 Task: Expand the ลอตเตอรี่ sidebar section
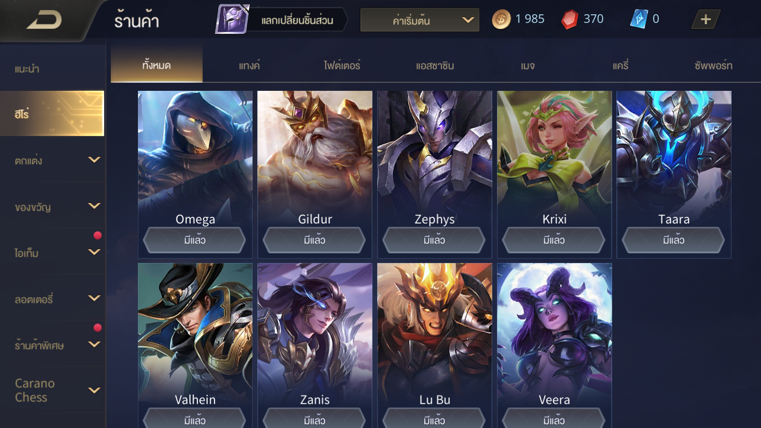point(52,299)
